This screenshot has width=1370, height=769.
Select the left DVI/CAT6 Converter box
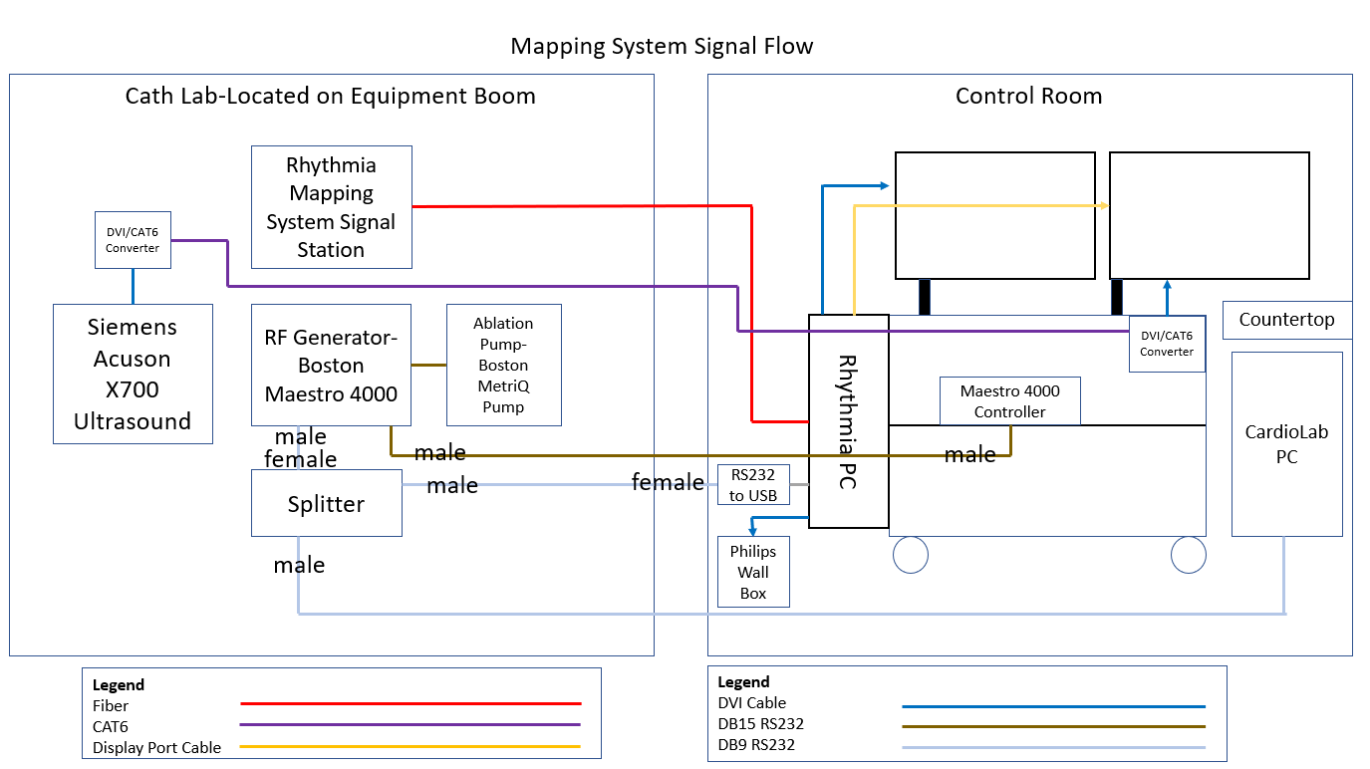(x=133, y=240)
